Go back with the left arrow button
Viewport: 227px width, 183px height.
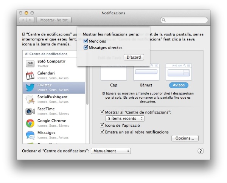click(23, 20)
